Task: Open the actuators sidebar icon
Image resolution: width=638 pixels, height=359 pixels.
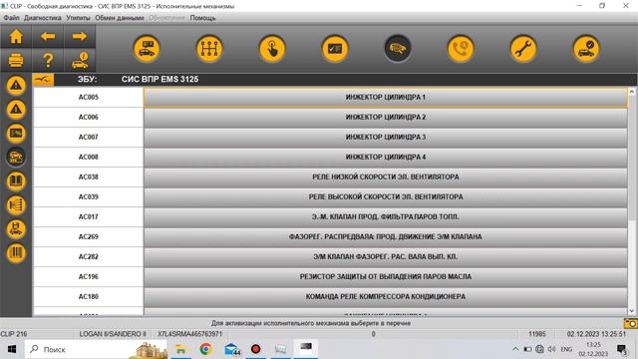Action: [x=16, y=157]
